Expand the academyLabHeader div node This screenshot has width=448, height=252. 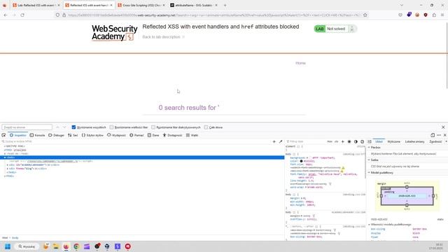[8, 165]
